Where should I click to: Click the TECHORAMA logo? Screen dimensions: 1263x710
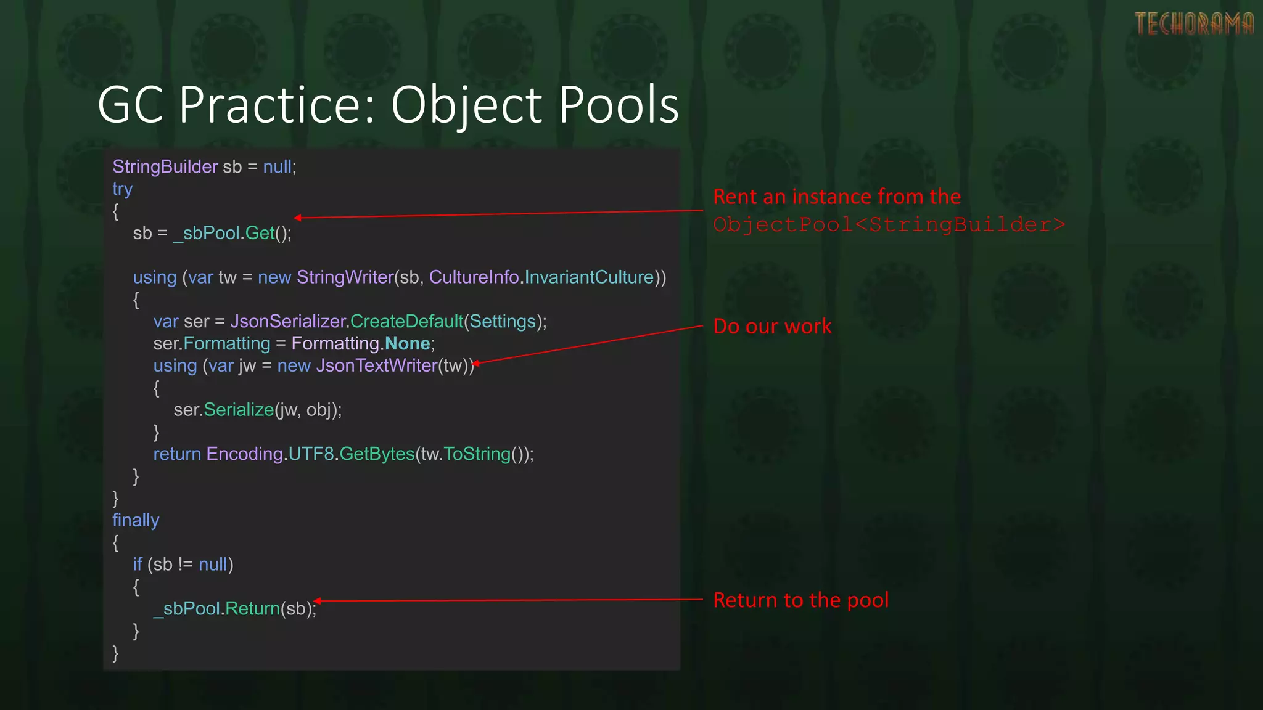click(1194, 24)
